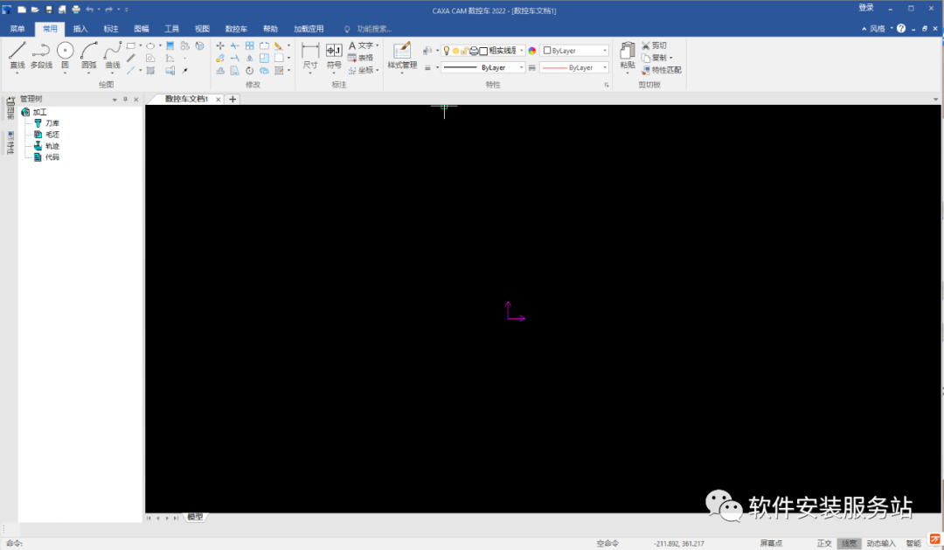Open the black linetype ByLayer dropdown
Image resolution: width=944 pixels, height=550 pixels.
click(x=482, y=67)
